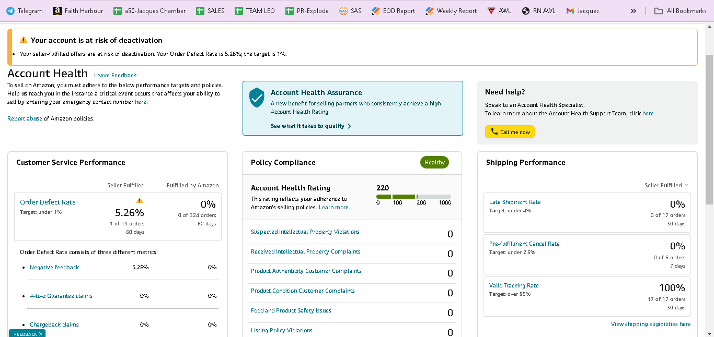Viewport: 714px width, 337px height.
Task: Click the deactivation warning triangle icon
Action: coord(24,40)
